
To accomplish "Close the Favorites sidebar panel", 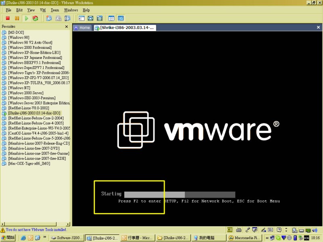I will pyautogui.click(x=67, y=27).
